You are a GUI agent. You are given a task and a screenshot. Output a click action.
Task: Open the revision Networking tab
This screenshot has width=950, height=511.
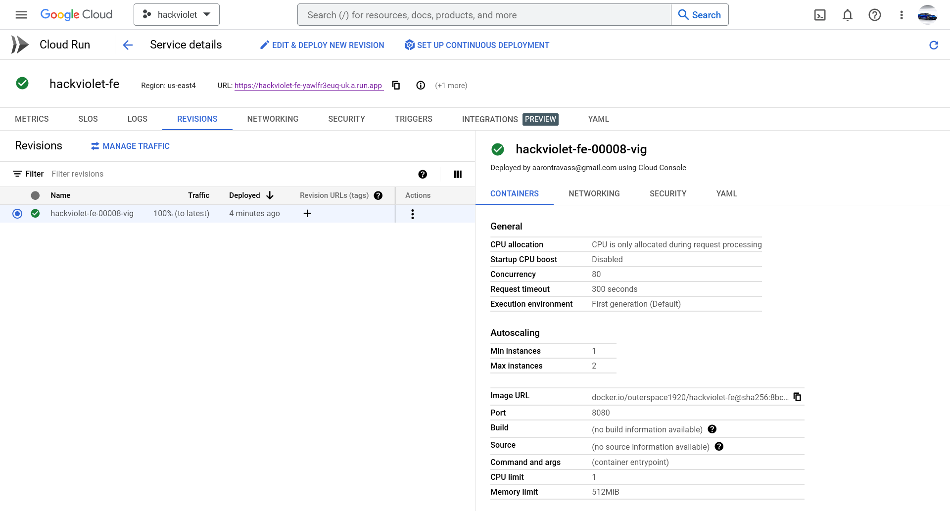tap(594, 194)
